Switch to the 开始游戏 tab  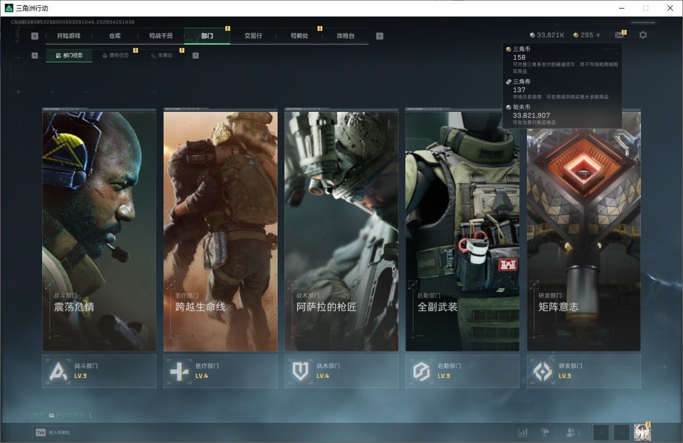tap(69, 36)
